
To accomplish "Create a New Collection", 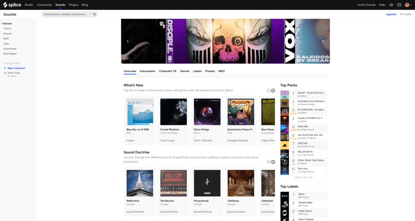I will coord(16,68).
